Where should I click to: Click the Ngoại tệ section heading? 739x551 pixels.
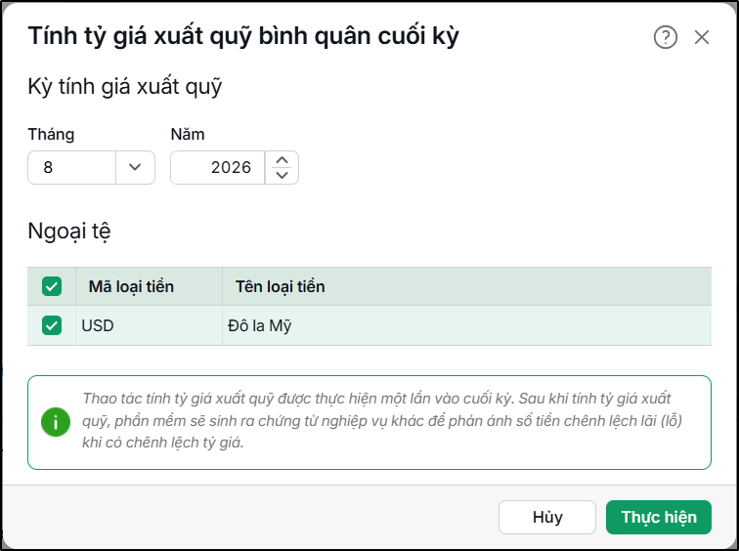[69, 232]
